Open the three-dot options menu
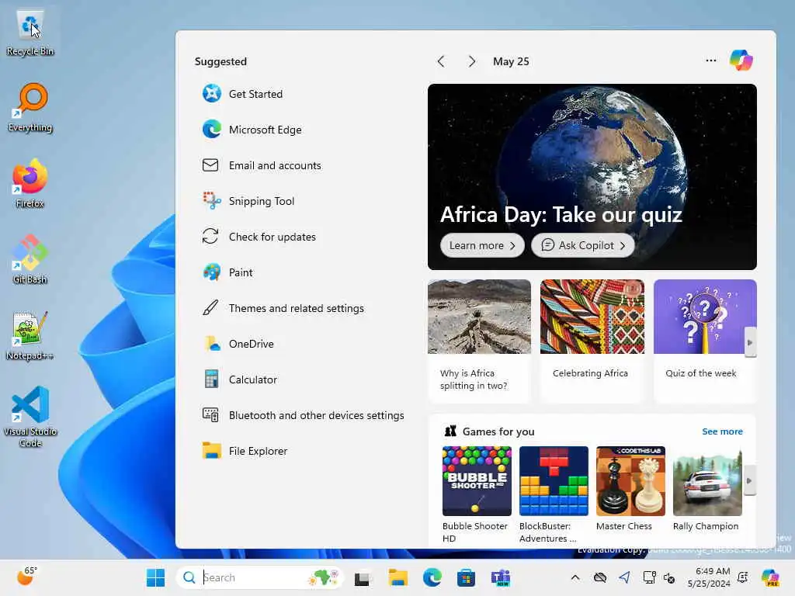 (711, 61)
